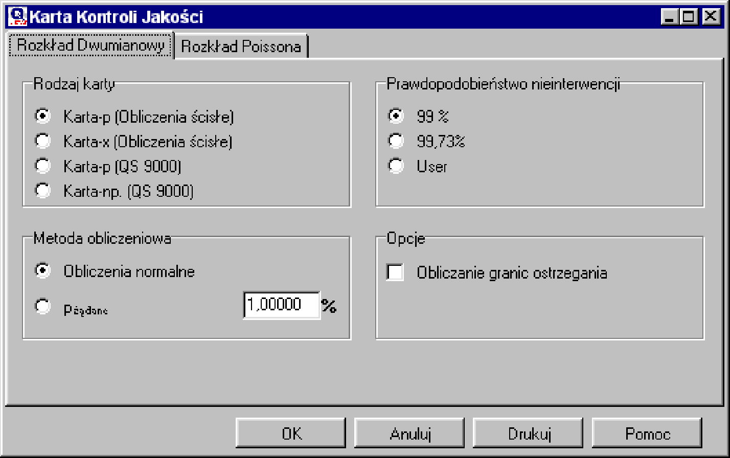Image resolution: width=730 pixels, height=458 pixels.
Task: Click the Prawdopodobieństwo nieinterwencji group label
Action: (504, 84)
